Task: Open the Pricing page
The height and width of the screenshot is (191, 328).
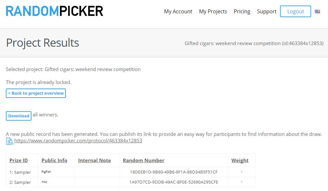Action: [x=242, y=11]
